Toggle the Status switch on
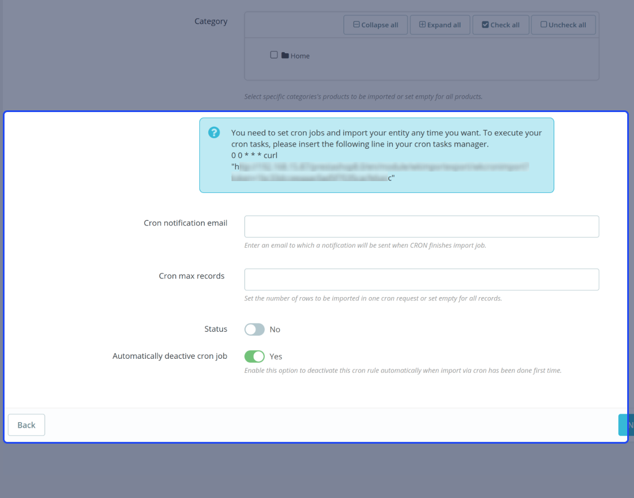Viewport: 634px width, 498px height. 254,329
